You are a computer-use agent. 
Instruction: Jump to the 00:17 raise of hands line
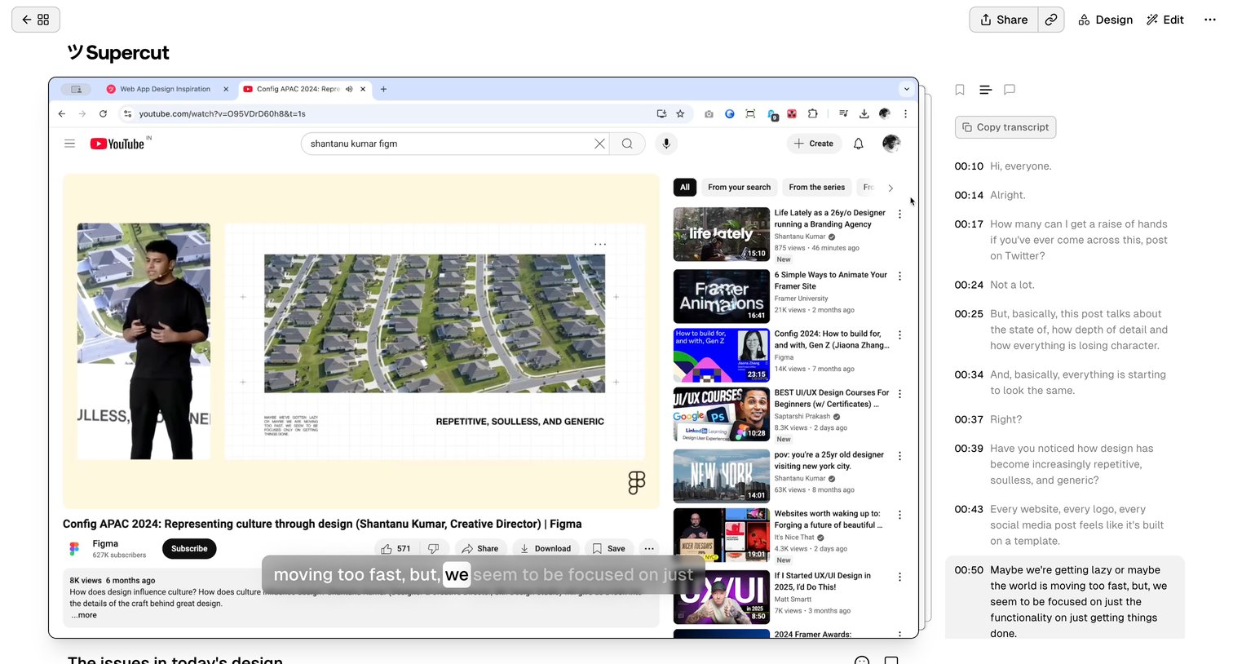pyautogui.click(x=1065, y=240)
